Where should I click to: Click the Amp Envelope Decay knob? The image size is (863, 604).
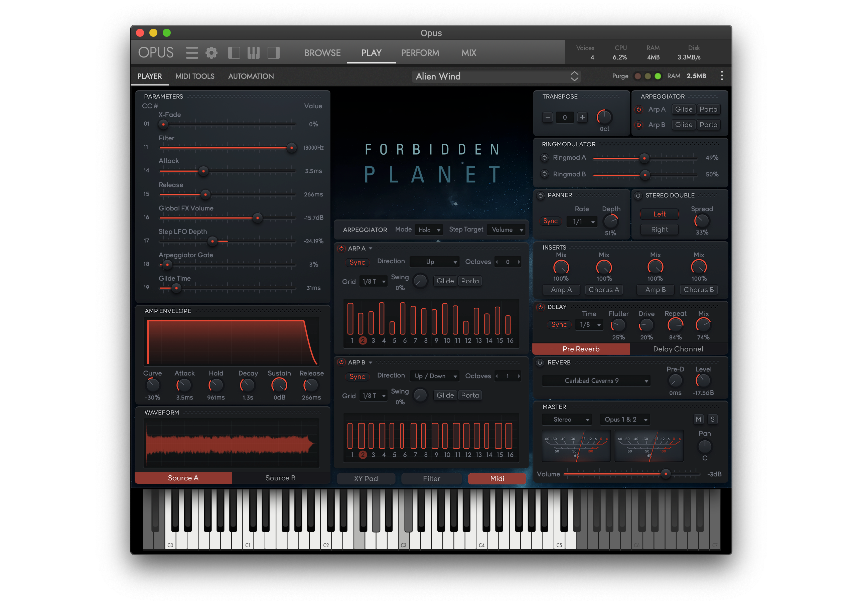point(247,385)
